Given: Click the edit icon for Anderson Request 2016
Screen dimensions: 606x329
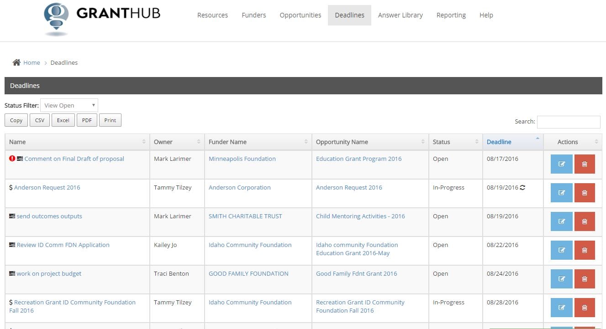Looking at the screenshot, I should click(561, 193).
